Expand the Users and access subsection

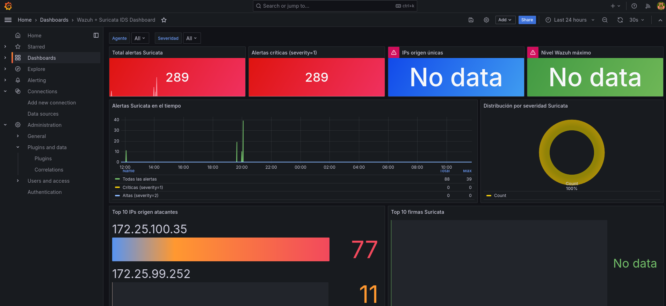[x=18, y=181]
